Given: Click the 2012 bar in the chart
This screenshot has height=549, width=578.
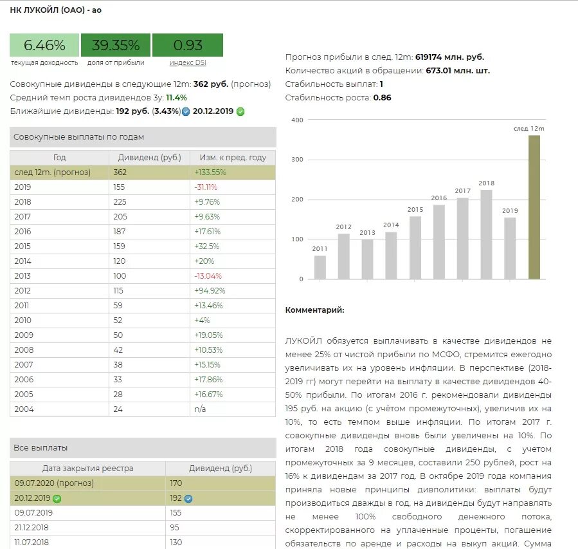Looking at the screenshot, I should [343, 256].
